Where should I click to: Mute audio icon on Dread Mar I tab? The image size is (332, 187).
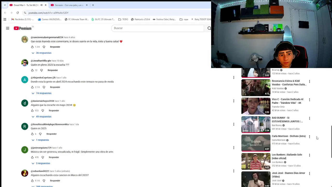[x=41, y=5]
